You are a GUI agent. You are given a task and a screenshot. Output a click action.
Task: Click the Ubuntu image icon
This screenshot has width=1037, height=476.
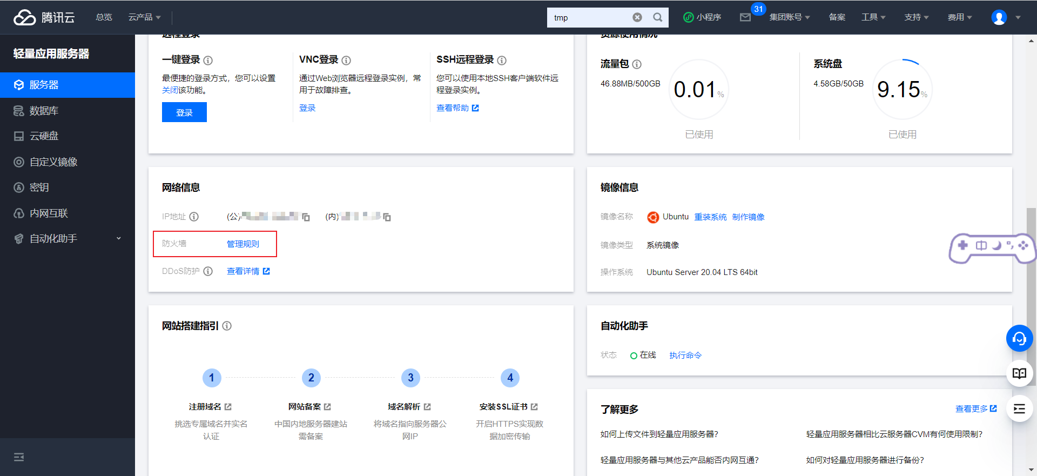click(653, 217)
